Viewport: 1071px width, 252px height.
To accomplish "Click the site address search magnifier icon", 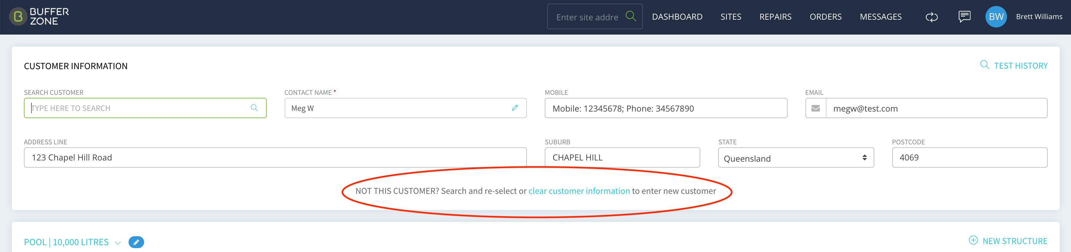I will 631,16.
